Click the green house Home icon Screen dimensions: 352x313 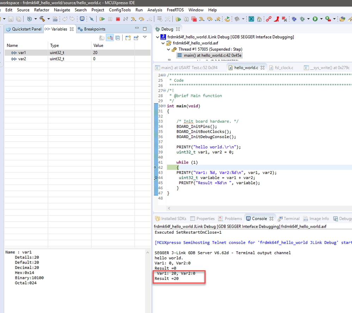coord(259,19)
